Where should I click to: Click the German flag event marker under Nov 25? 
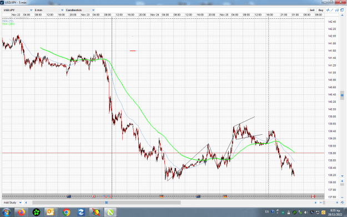pos(225,196)
